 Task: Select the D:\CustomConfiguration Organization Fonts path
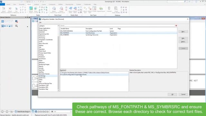[94, 74]
